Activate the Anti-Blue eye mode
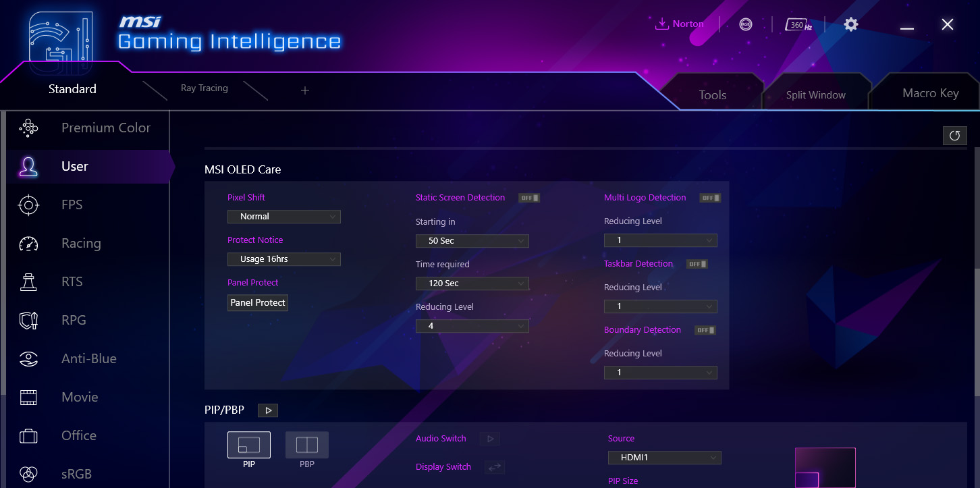Image resolution: width=980 pixels, height=488 pixels. (88, 358)
